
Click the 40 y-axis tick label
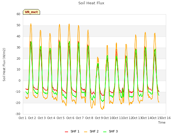[x=18, y=36]
